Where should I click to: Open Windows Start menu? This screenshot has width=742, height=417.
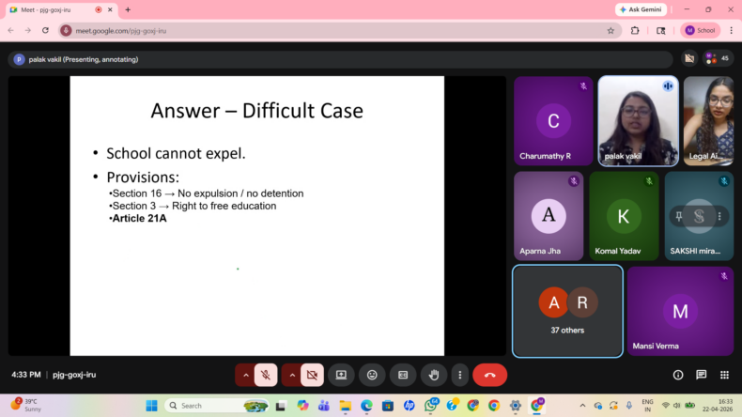(151, 406)
